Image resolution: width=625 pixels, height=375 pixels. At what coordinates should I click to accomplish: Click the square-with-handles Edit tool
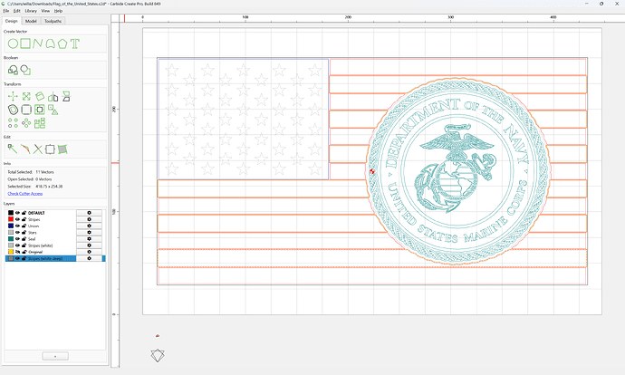[x=50, y=149]
